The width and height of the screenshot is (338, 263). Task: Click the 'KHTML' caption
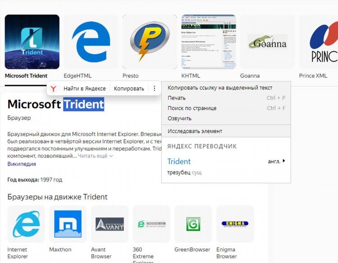pos(191,76)
